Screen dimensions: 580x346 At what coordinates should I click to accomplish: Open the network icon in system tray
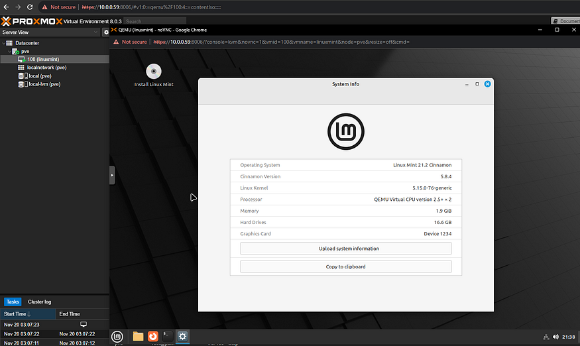[x=546, y=337]
